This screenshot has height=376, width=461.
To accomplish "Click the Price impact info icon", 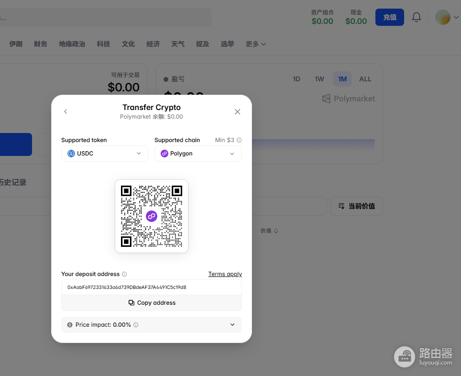I will pos(136,325).
